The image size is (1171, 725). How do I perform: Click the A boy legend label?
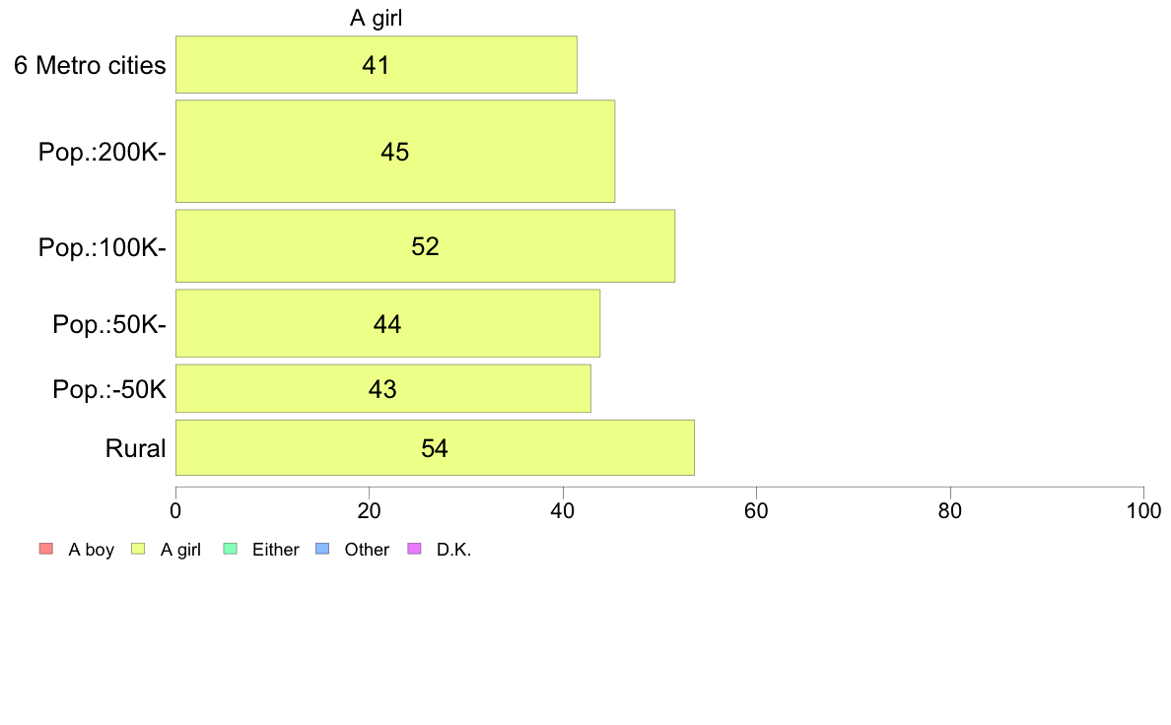pyautogui.click(x=91, y=550)
